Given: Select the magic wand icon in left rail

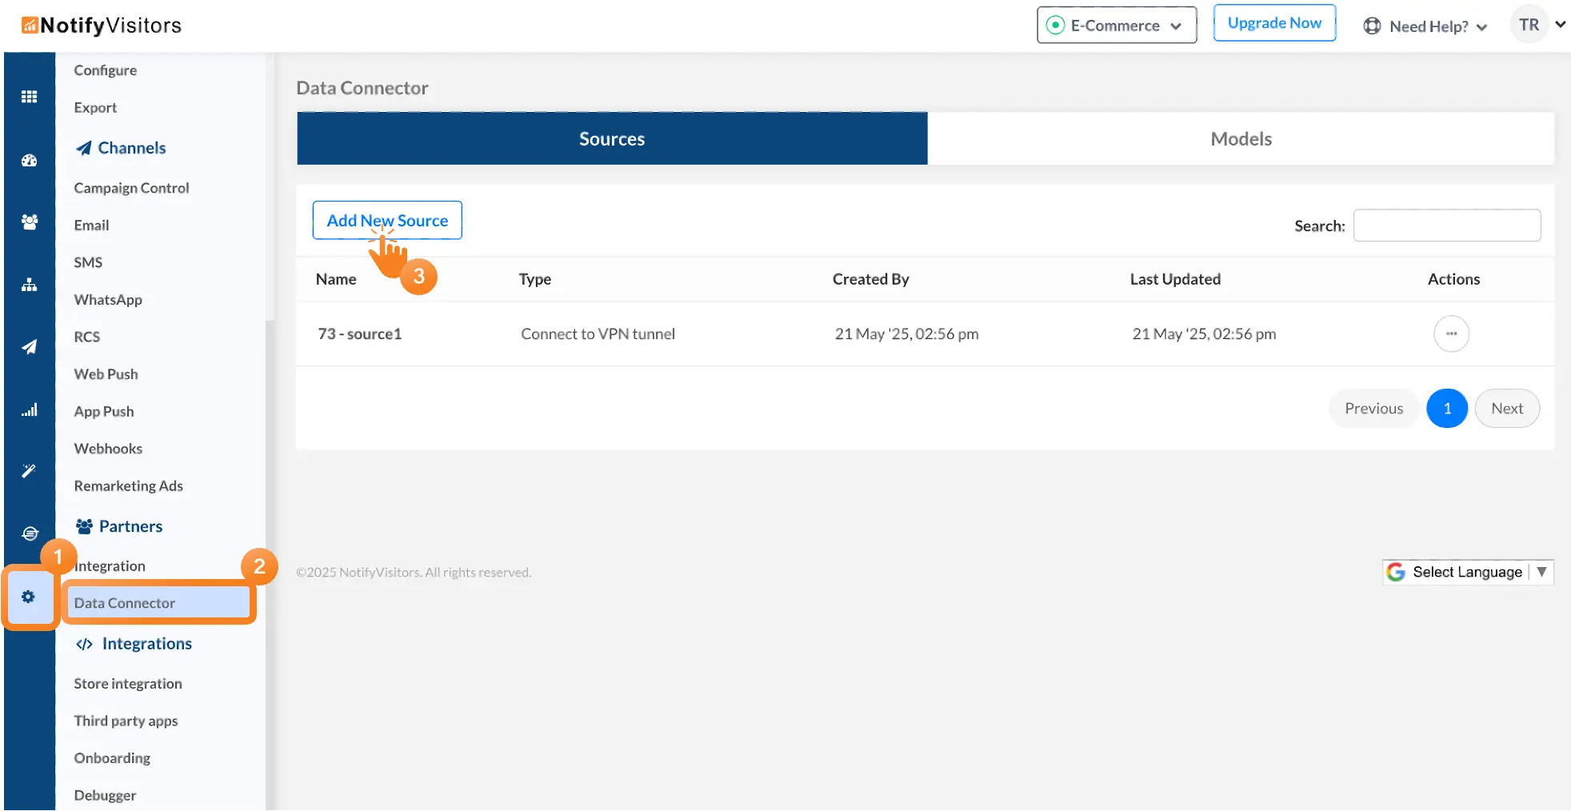Looking at the screenshot, I should [x=29, y=471].
